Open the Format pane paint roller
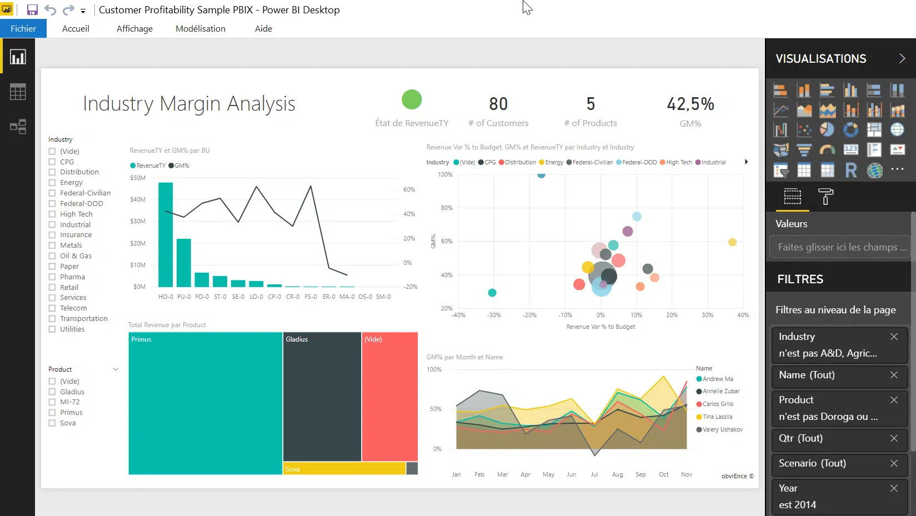Viewport: 916px width, 516px height. (x=825, y=197)
